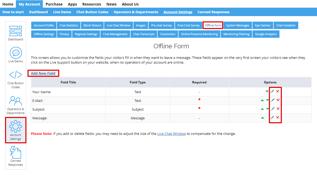Move the E-Mail field up
317x175 pixels.
(262, 100)
